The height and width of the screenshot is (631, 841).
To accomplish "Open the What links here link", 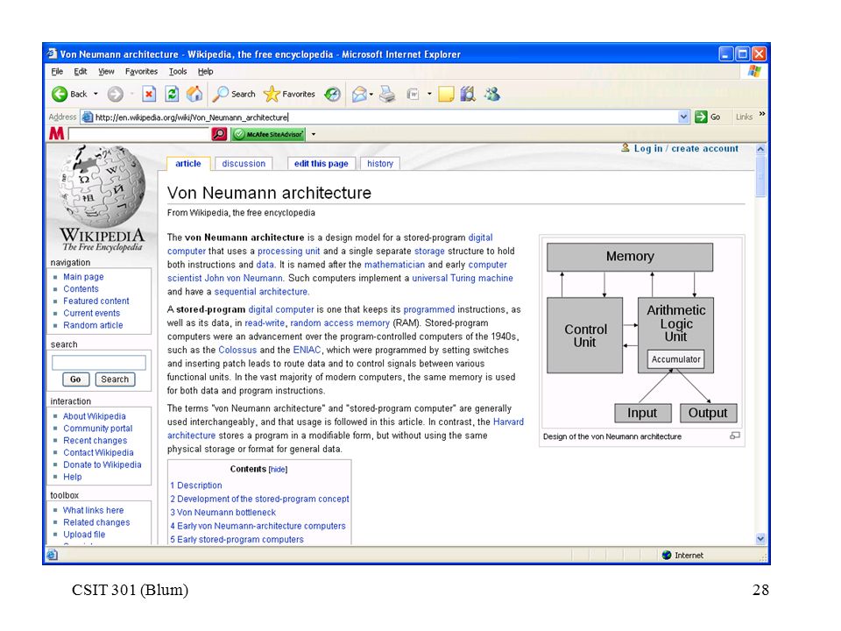I will pos(94,510).
